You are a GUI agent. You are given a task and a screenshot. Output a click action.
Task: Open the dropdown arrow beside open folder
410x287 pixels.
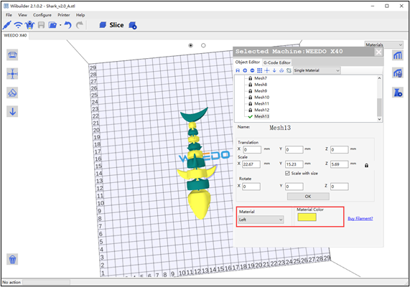coord(60,25)
